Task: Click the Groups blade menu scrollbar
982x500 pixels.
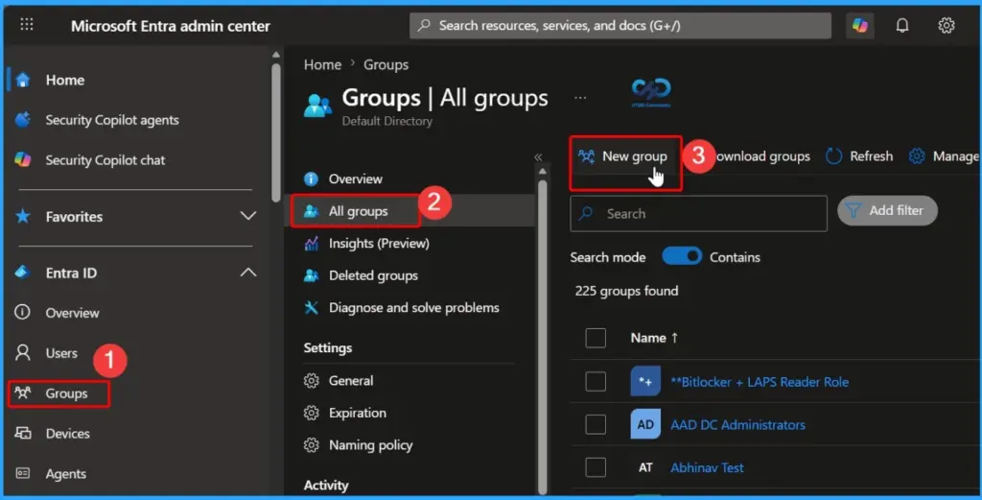Action: point(543,335)
